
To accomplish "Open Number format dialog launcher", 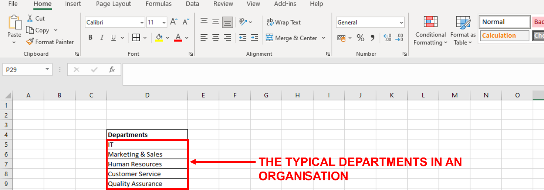I will click(x=405, y=54).
